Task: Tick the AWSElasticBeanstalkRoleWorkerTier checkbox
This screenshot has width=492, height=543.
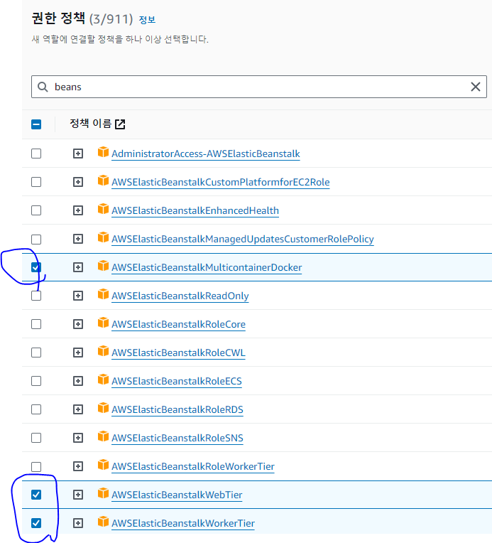Action: (x=36, y=466)
